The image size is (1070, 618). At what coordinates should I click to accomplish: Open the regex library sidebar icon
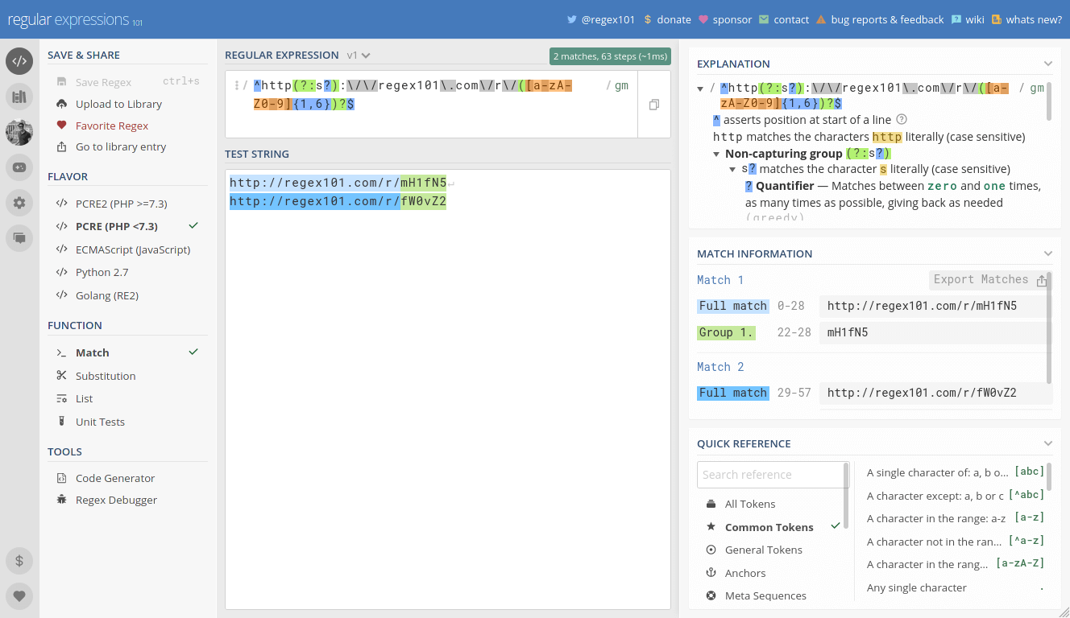pyautogui.click(x=19, y=97)
